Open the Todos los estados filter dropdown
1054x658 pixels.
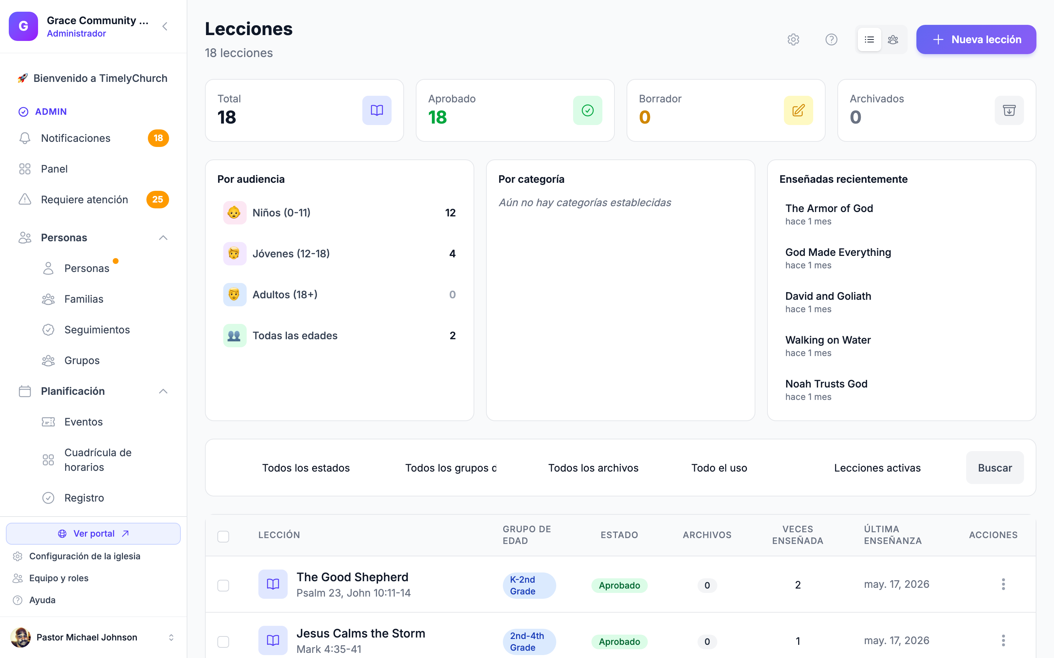click(306, 468)
